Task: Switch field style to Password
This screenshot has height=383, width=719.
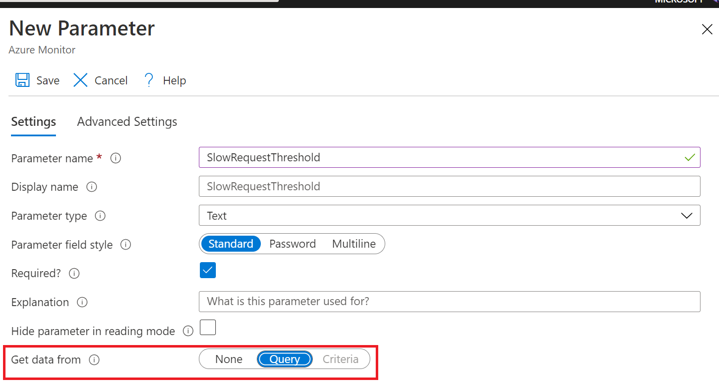Action: [292, 244]
